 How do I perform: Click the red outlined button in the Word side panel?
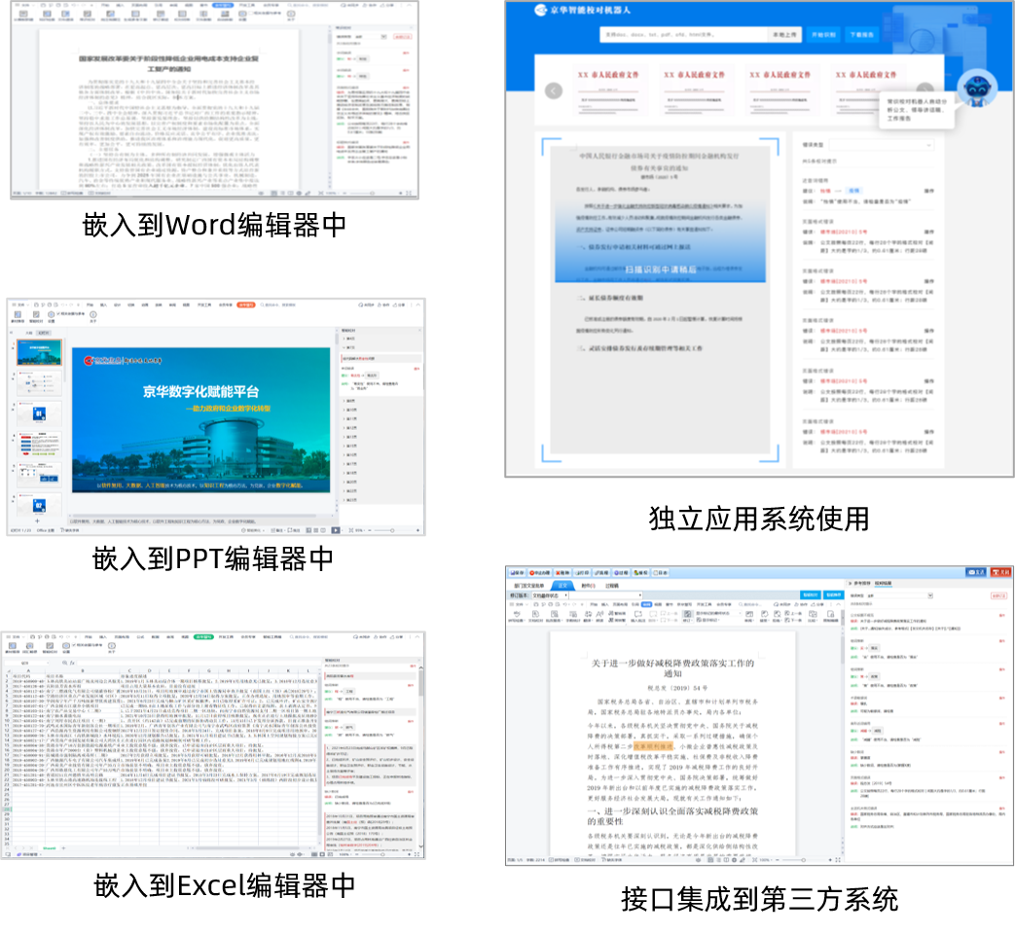click(x=403, y=37)
